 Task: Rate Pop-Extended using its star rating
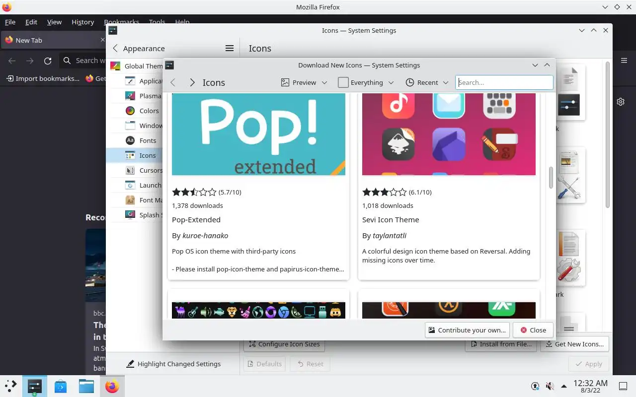(x=194, y=192)
